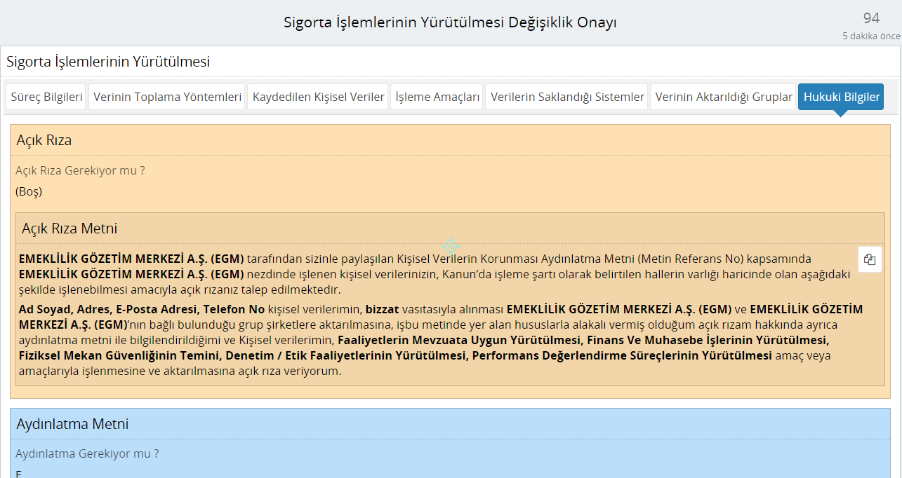Click the 'Açık Rıza Gerekiyor mu ?' label
Viewport: 902px width, 478px height.
[80, 170]
